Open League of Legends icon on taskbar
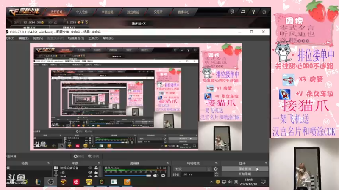The height and width of the screenshot is (190, 339). pyautogui.click(x=38, y=182)
